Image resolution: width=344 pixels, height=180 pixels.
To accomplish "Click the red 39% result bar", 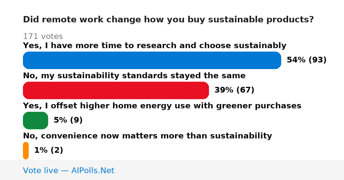I will coord(116,90).
